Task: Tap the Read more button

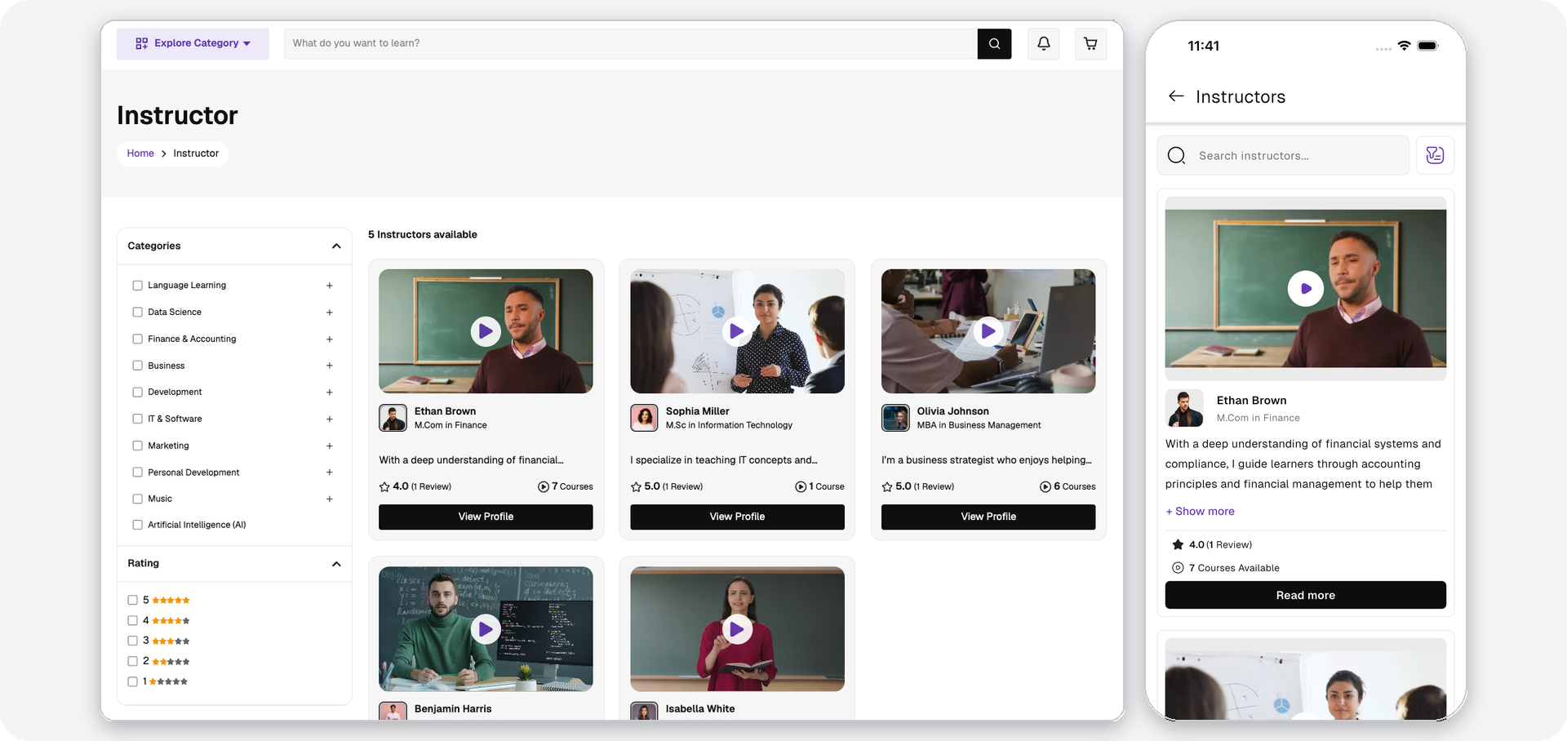Action: click(1306, 595)
